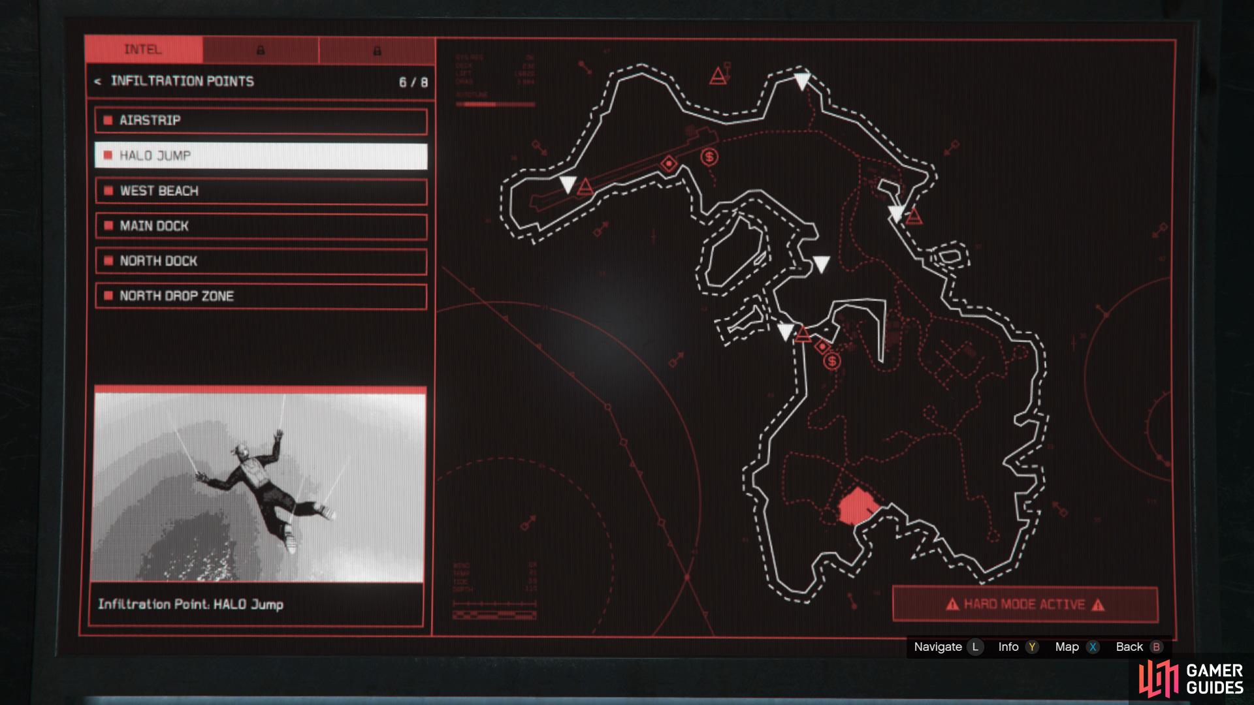Click the 6 / 8 counter text
Image resolution: width=1254 pixels, height=705 pixels.
[413, 82]
